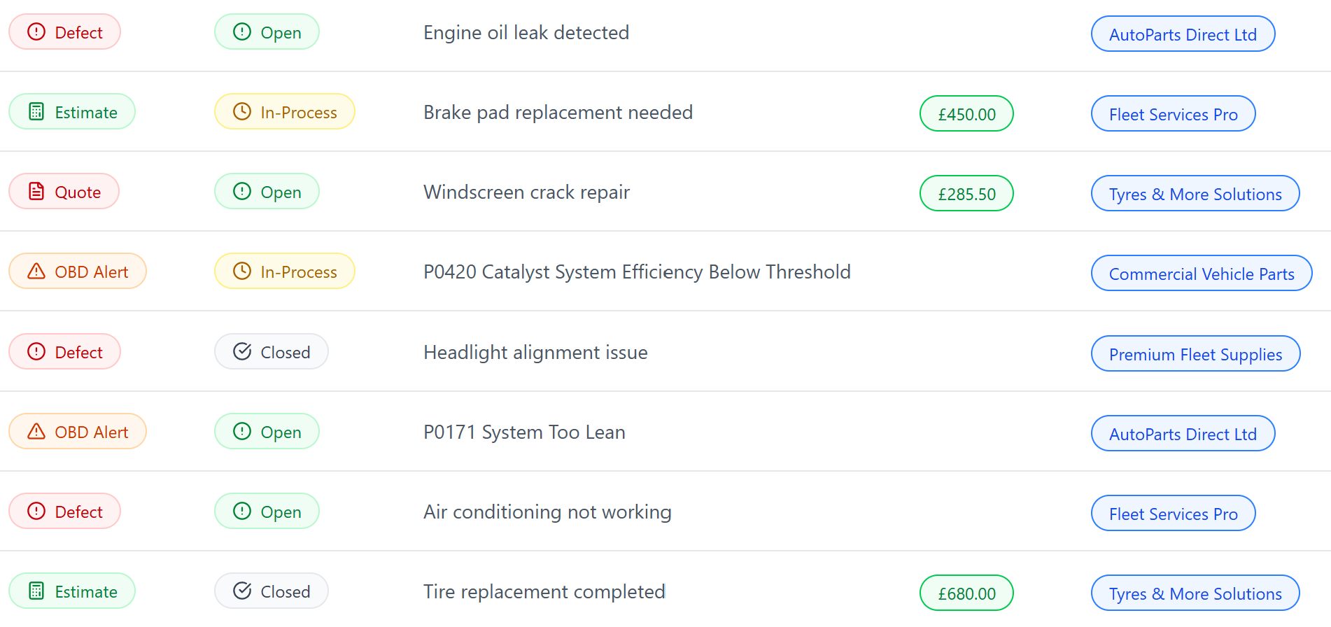Viewport: 1331px width, 627px height.
Task: Click the £450.00 amount badge
Action: (966, 114)
